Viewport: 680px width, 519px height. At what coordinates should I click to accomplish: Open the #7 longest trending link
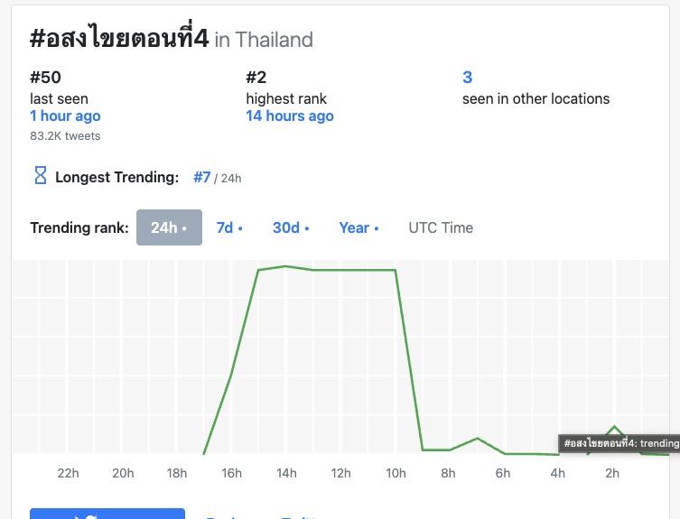pos(202,177)
